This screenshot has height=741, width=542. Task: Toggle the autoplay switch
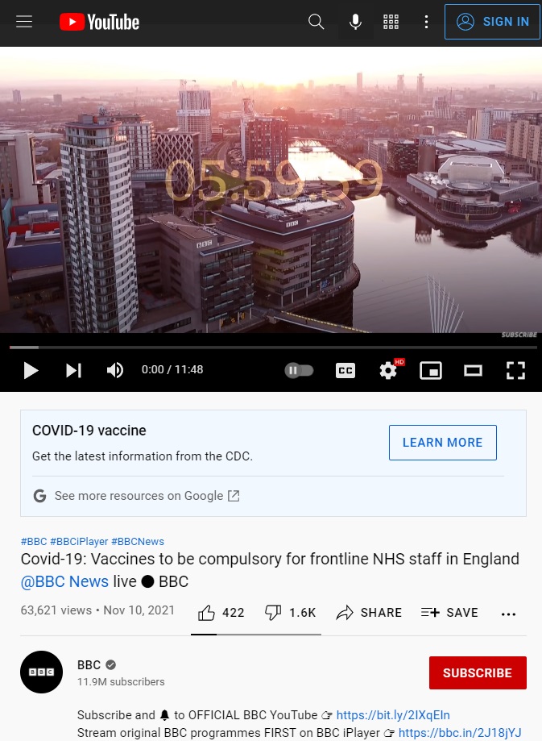[x=299, y=371]
